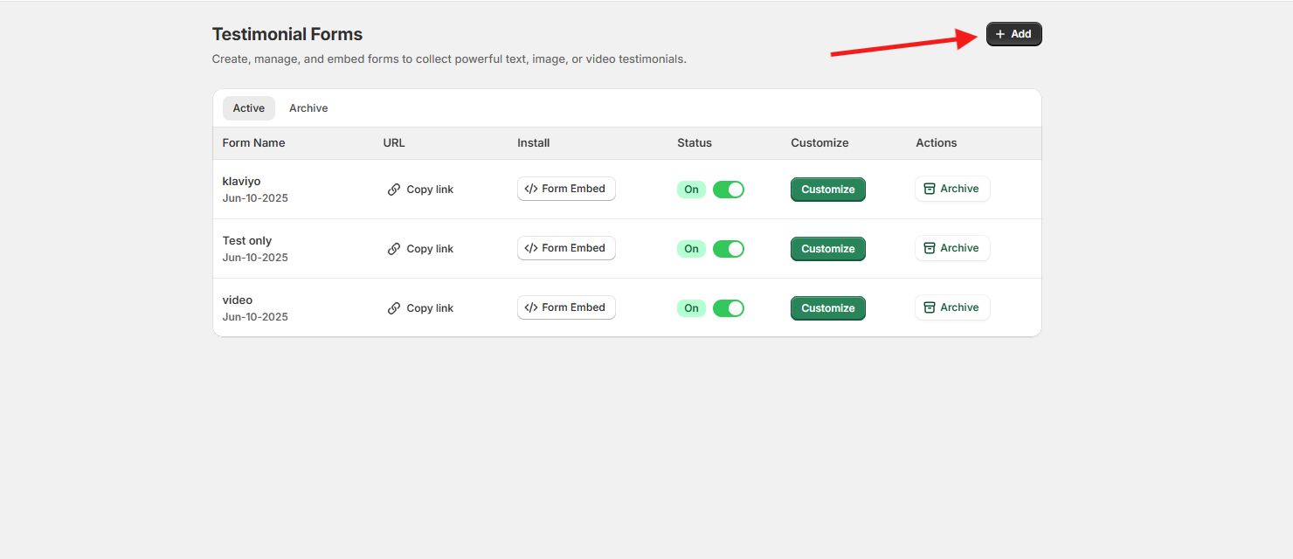Customize the klaviyo form

click(827, 190)
